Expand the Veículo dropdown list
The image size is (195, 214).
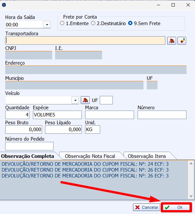[x=75, y=100]
